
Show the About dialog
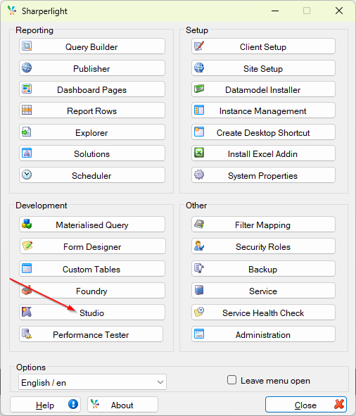click(122, 405)
